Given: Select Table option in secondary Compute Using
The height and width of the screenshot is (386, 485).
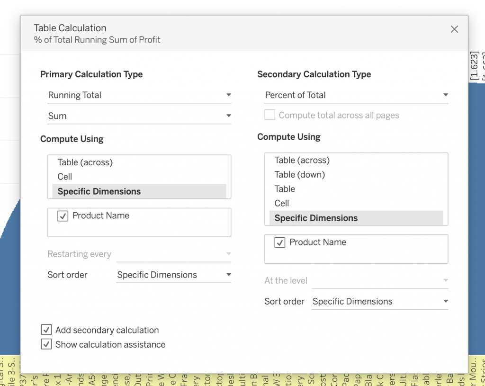Looking at the screenshot, I should (285, 189).
